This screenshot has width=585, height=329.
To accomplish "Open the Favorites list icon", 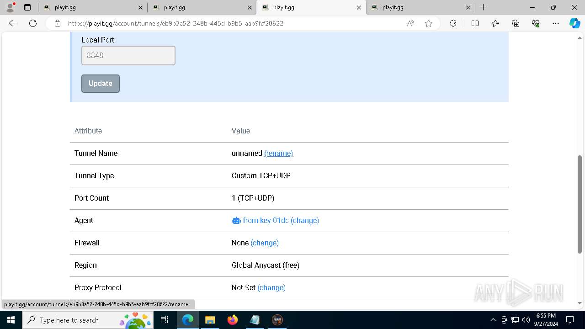I will 495,23.
